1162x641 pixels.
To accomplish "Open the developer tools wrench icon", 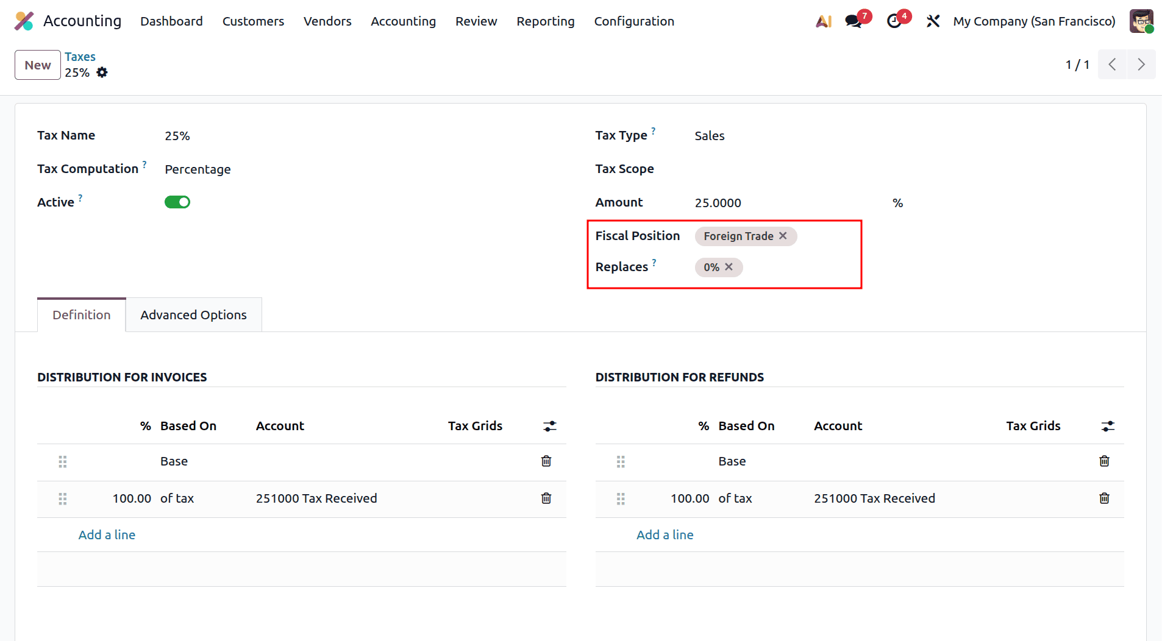I will [x=933, y=21].
